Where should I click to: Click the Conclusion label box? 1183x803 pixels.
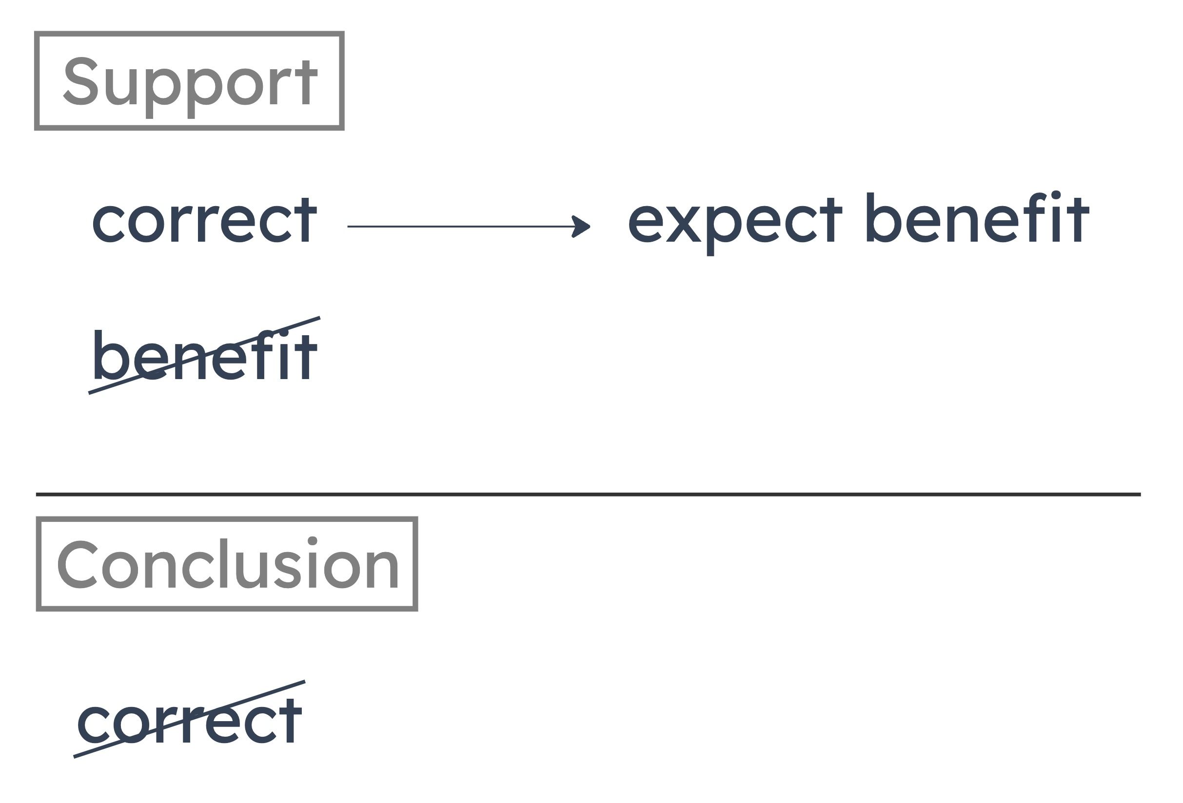(227, 564)
